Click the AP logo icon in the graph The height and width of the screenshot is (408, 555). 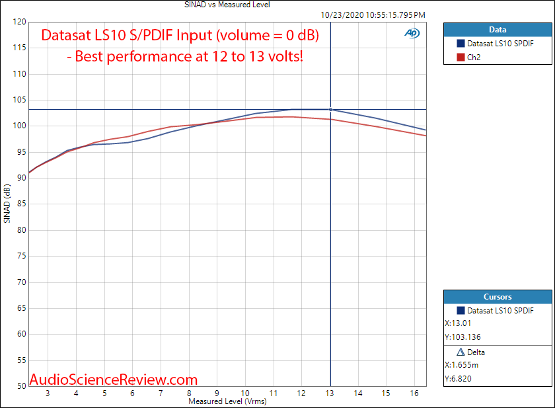[412, 33]
